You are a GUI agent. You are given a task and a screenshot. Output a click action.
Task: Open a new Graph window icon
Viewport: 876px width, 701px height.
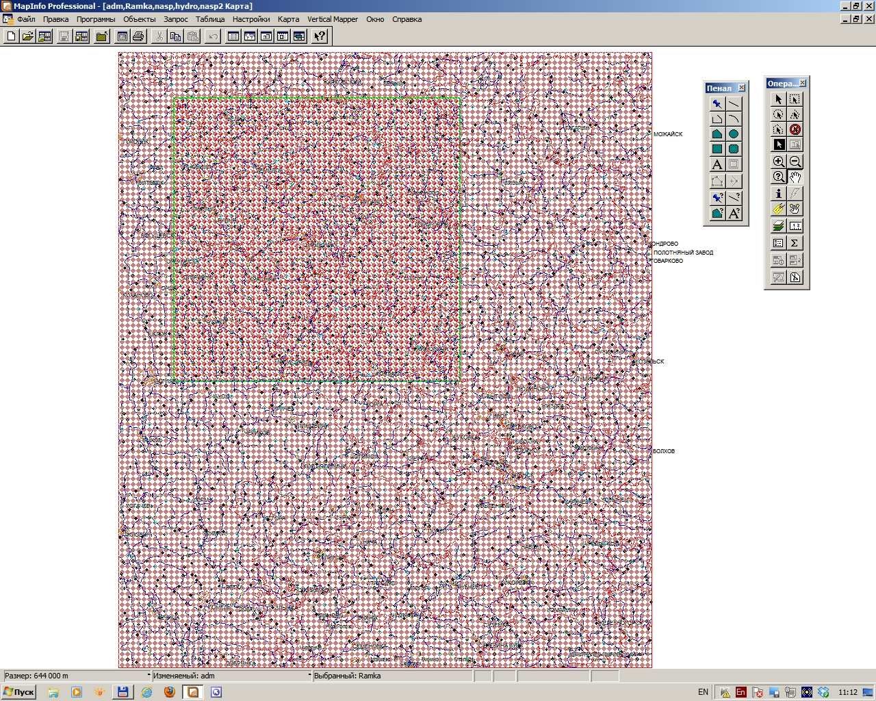(x=266, y=36)
